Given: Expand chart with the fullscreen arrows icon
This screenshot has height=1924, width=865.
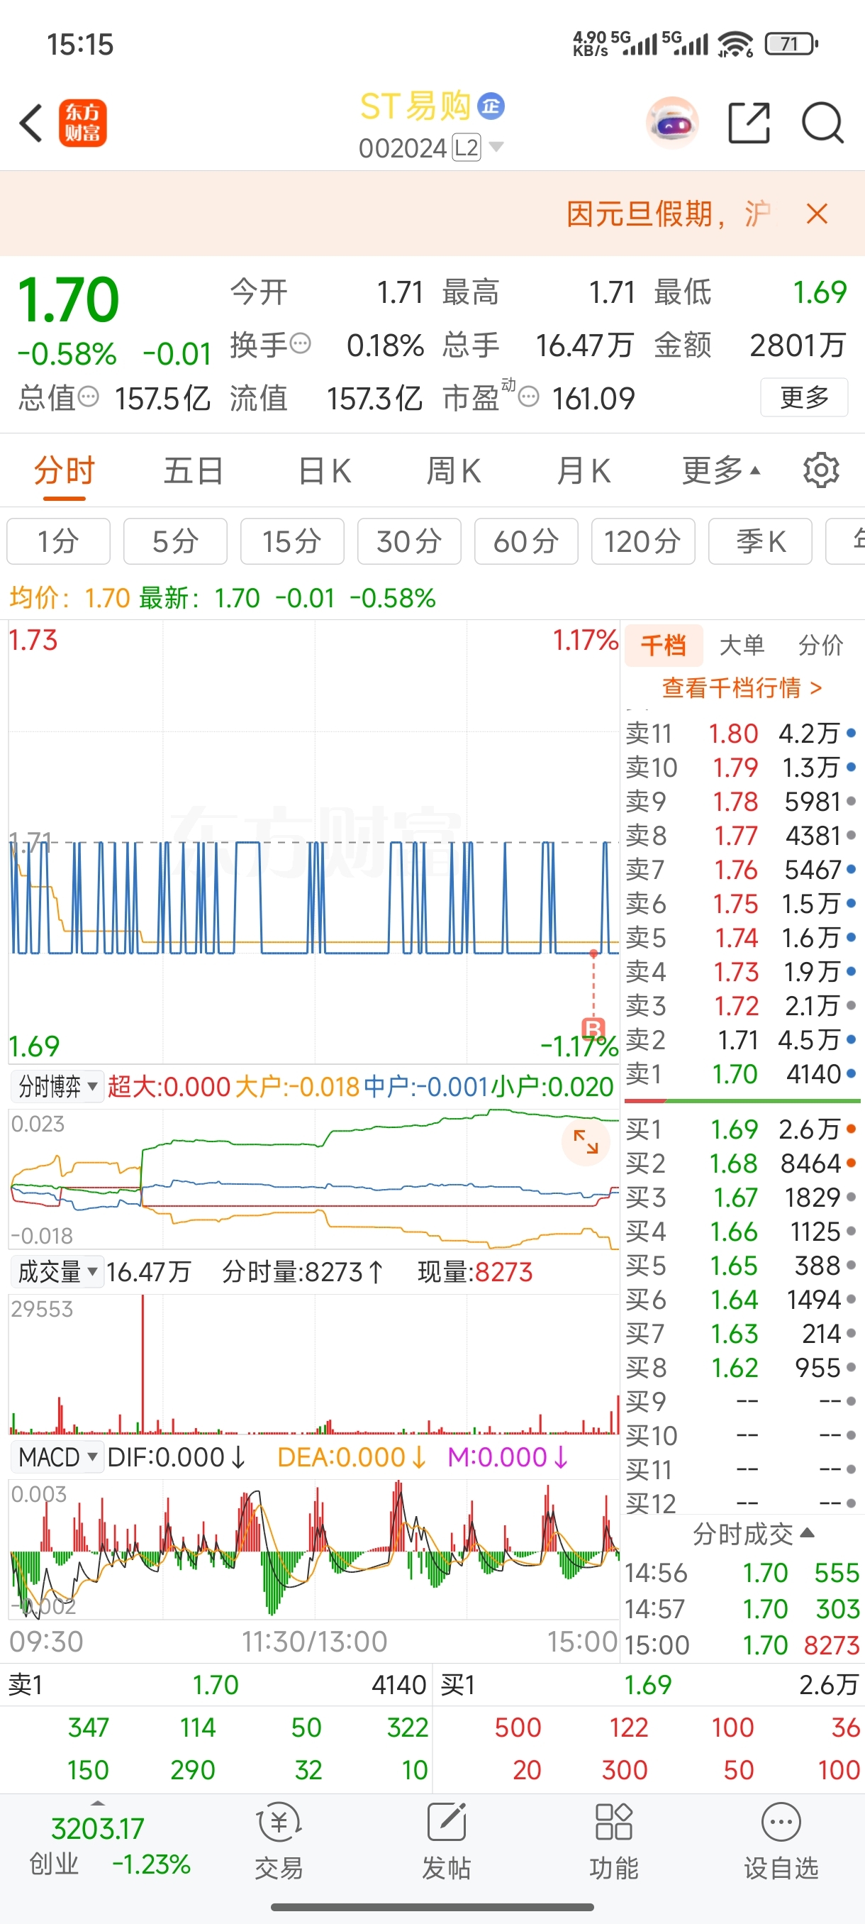Looking at the screenshot, I should tap(586, 1141).
